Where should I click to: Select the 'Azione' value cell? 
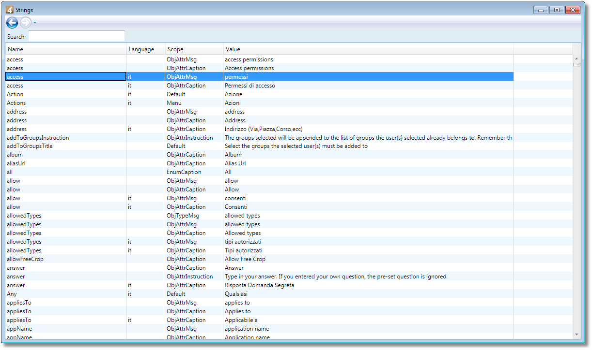(368, 94)
